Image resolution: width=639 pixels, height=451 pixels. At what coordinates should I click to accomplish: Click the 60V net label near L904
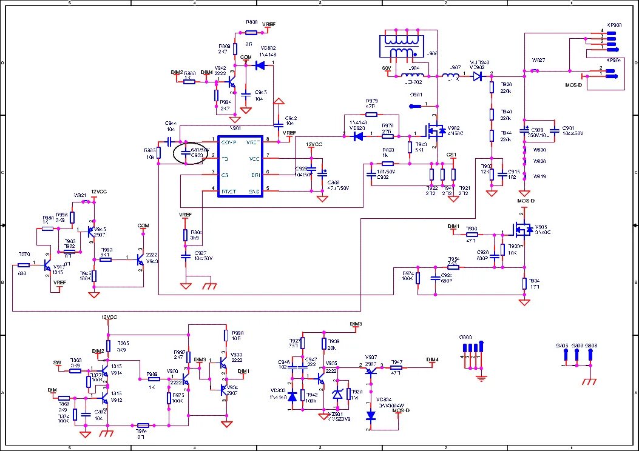click(x=387, y=68)
